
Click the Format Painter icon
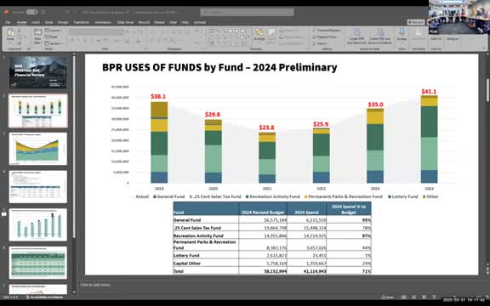tap(19, 43)
